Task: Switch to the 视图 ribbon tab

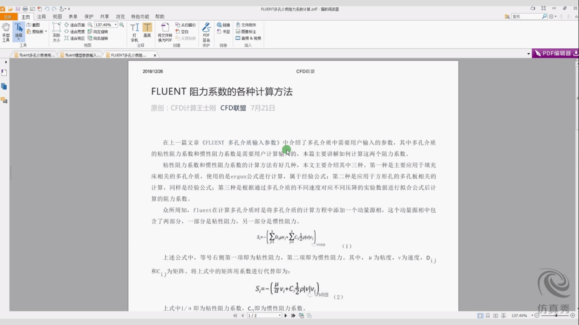Action: coord(57,17)
